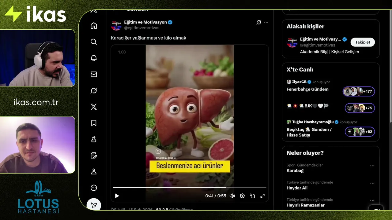Open the post's three-dot more menu
The height and width of the screenshot is (220, 392).
click(266, 22)
